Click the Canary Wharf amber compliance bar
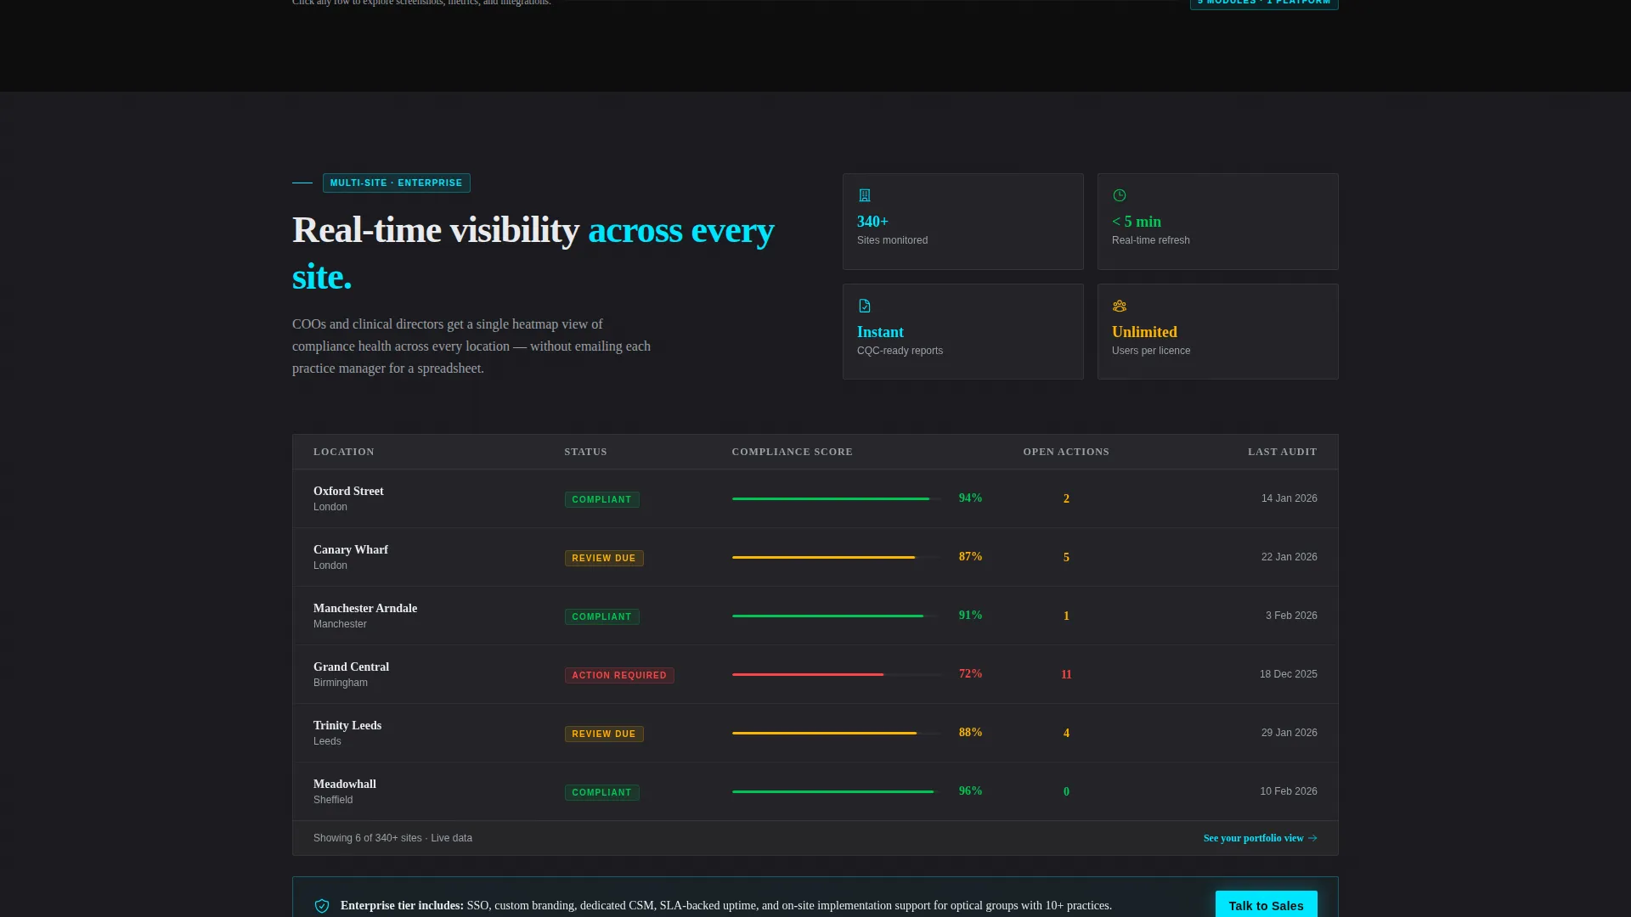The image size is (1631, 917). pyautogui.click(x=823, y=557)
